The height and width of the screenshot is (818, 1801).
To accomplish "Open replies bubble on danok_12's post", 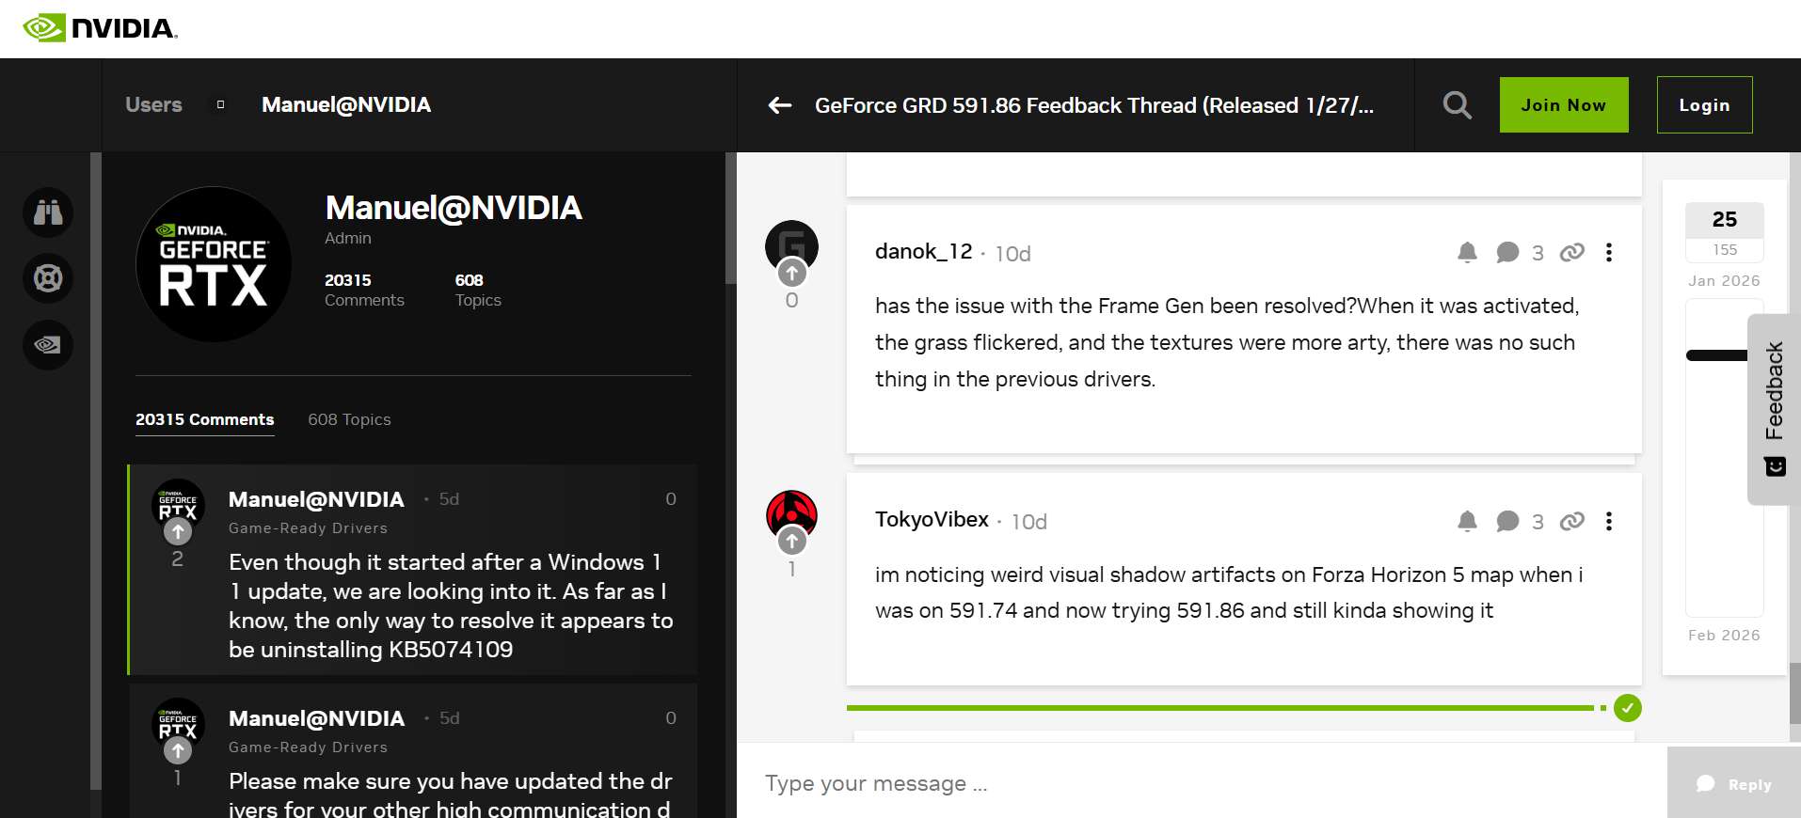I will (1507, 252).
